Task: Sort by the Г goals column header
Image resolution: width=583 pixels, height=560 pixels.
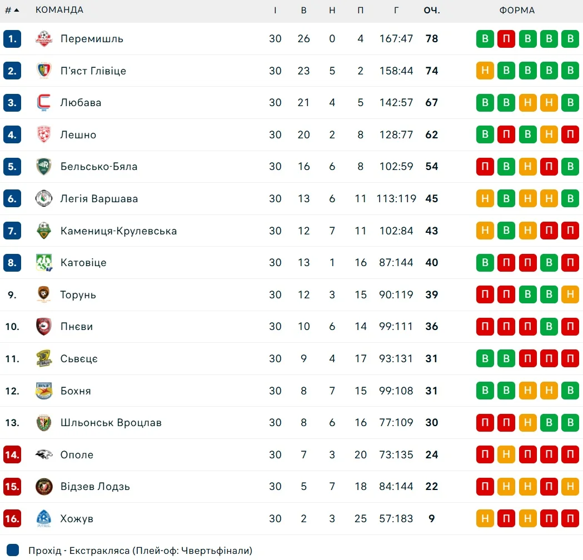Action: coord(396,10)
